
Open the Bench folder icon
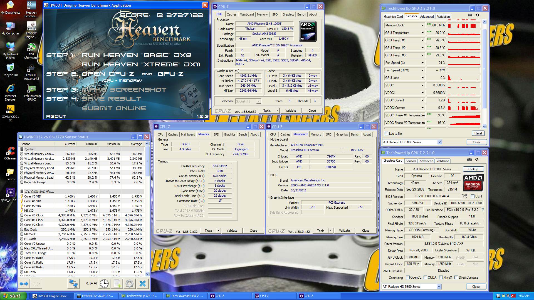pos(10,174)
